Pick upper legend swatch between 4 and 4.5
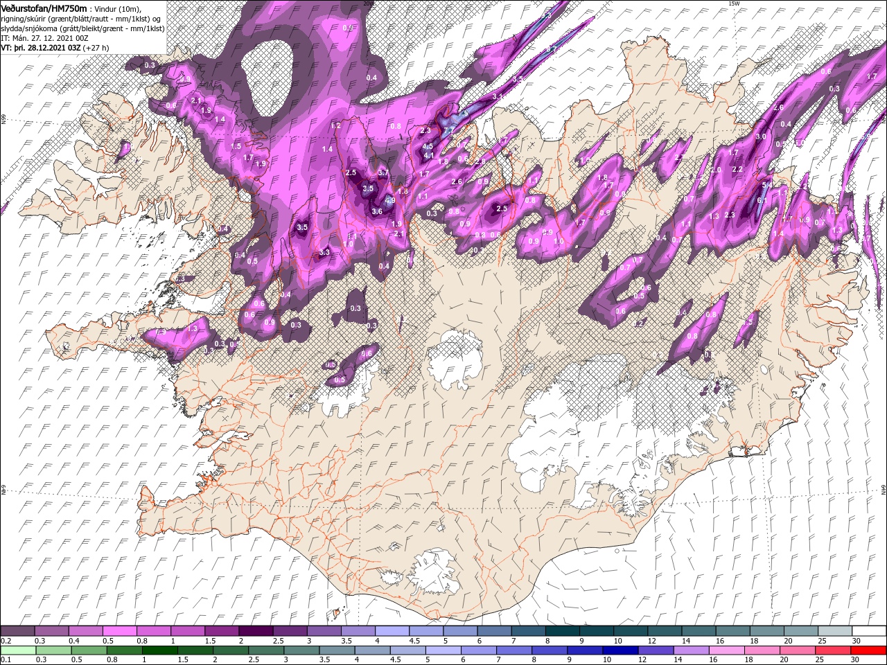The width and height of the screenshot is (887, 665). click(x=392, y=631)
